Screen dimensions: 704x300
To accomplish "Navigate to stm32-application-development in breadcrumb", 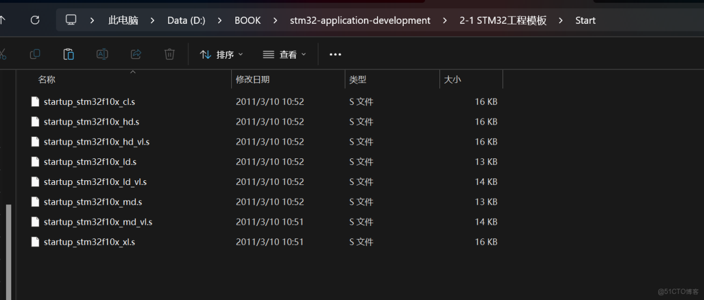I will [x=360, y=20].
